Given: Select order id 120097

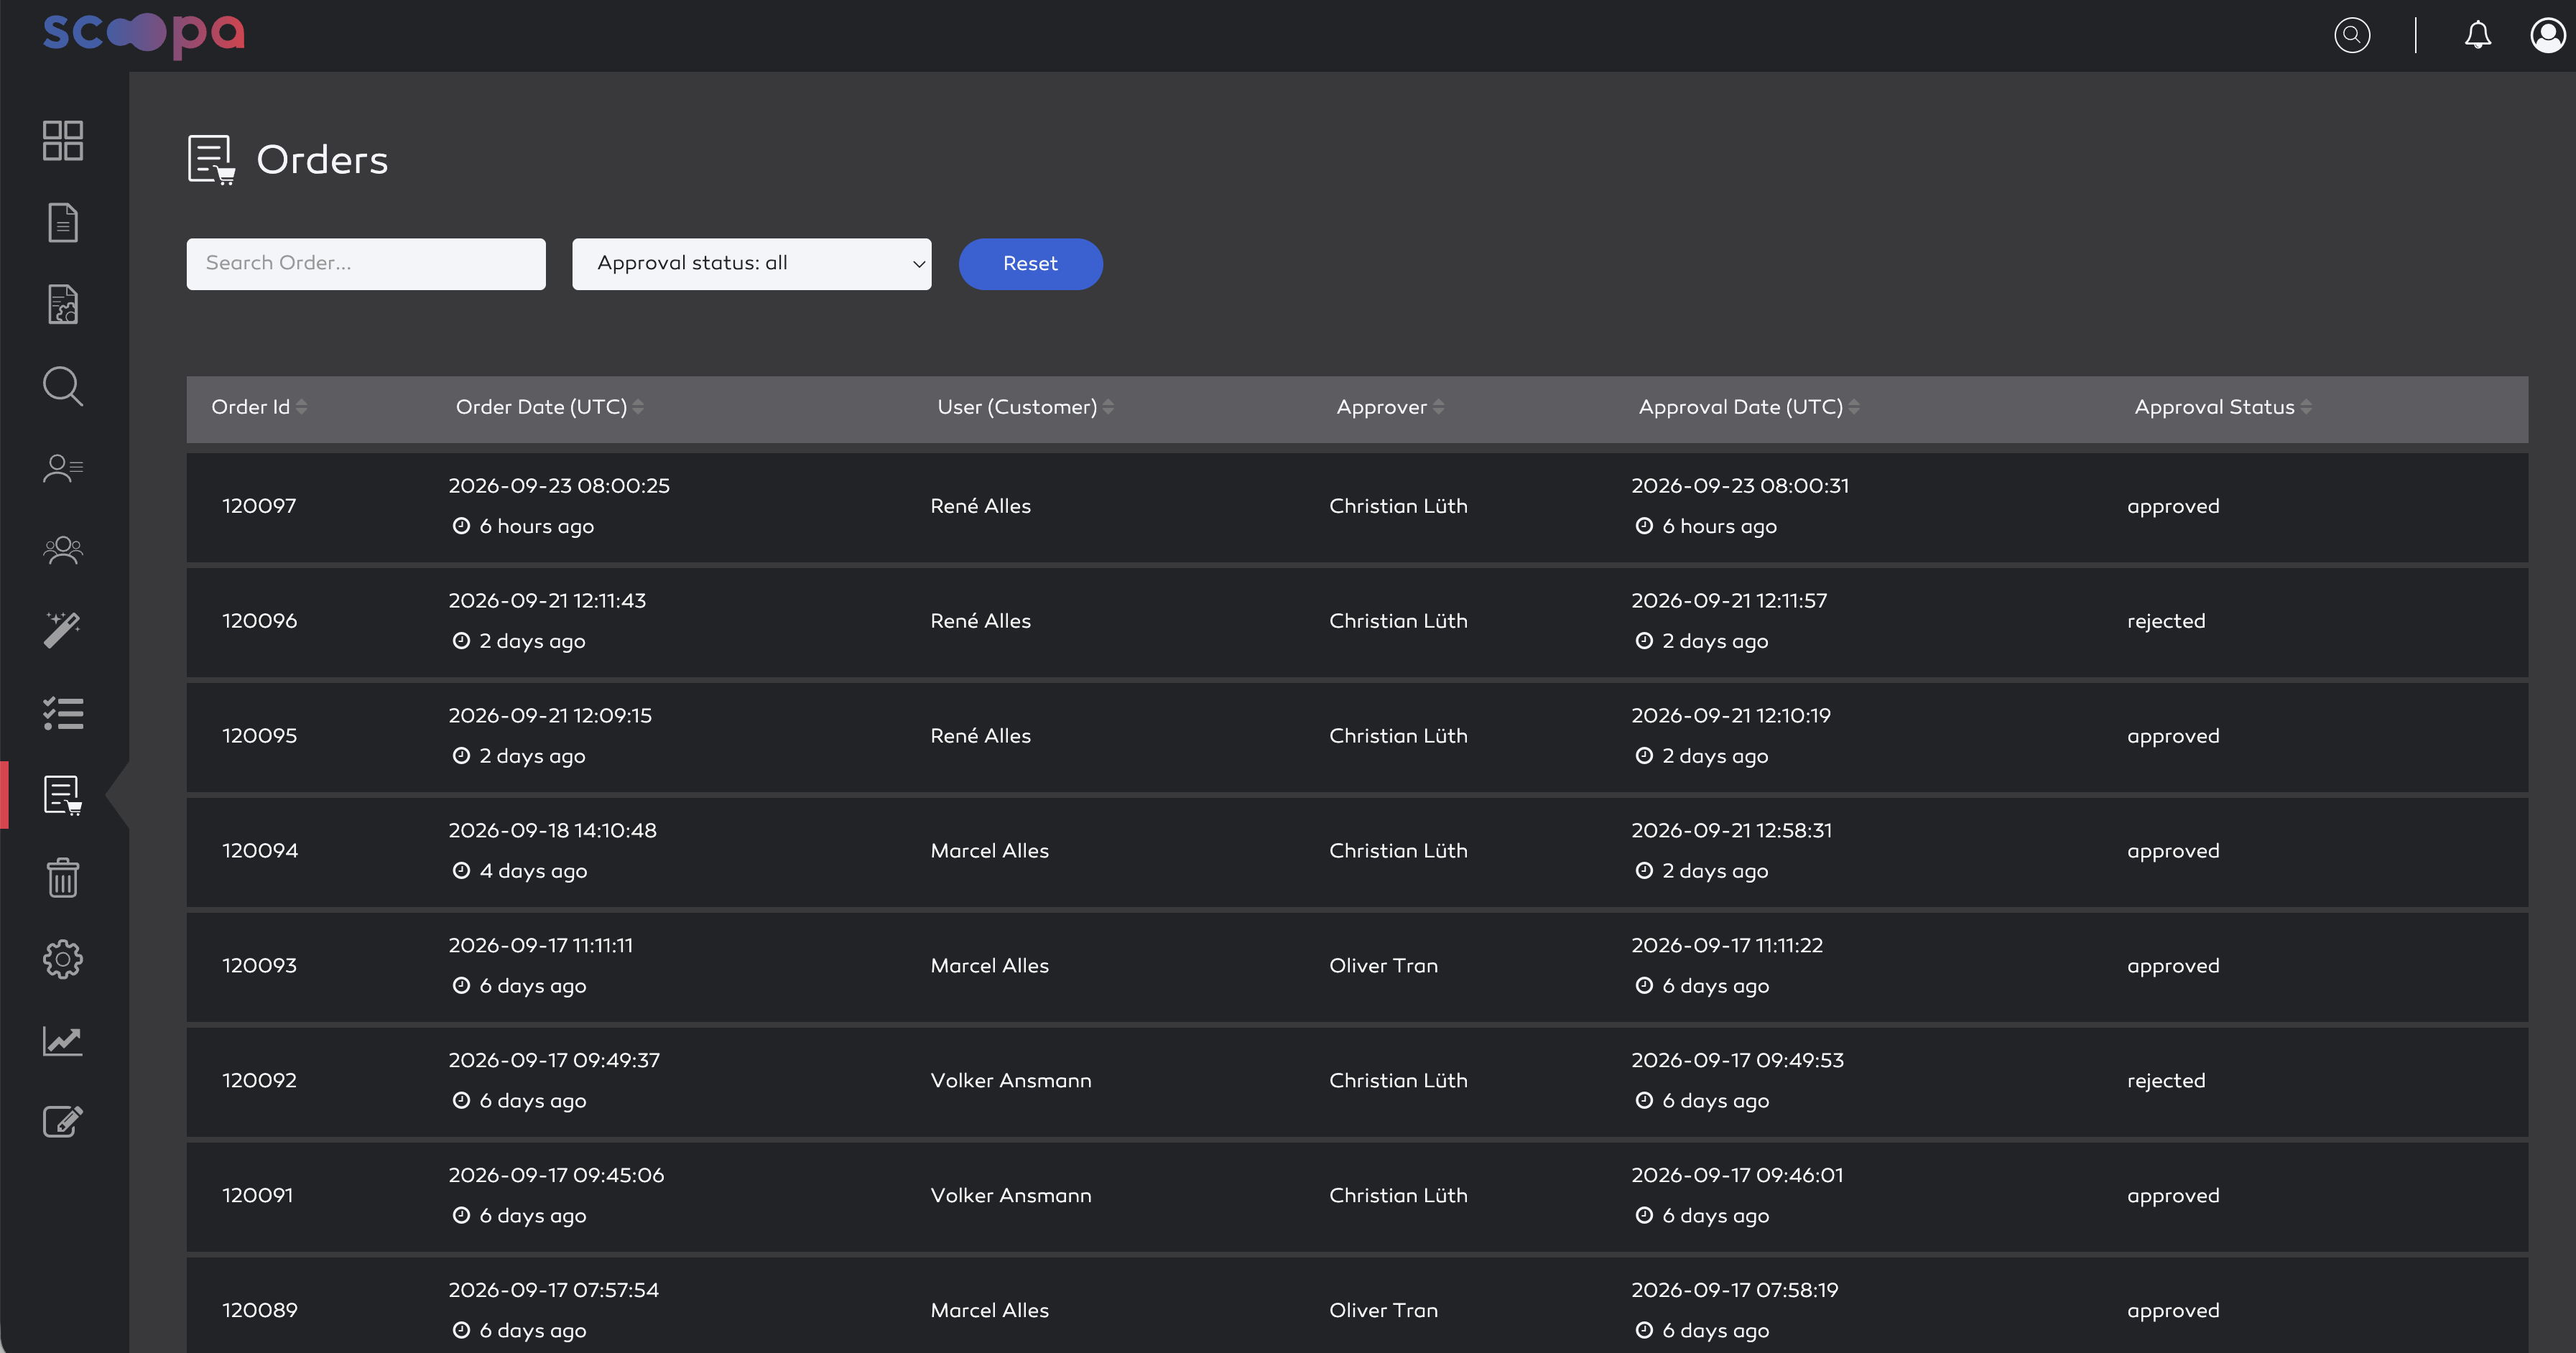Looking at the screenshot, I should (x=259, y=506).
